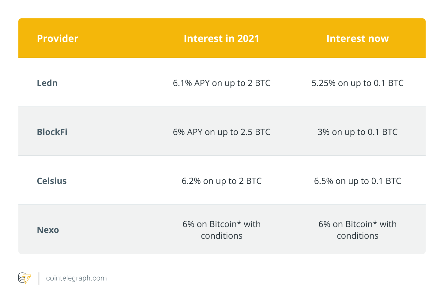
Task: Select the Interest now column header
Action: (357, 39)
